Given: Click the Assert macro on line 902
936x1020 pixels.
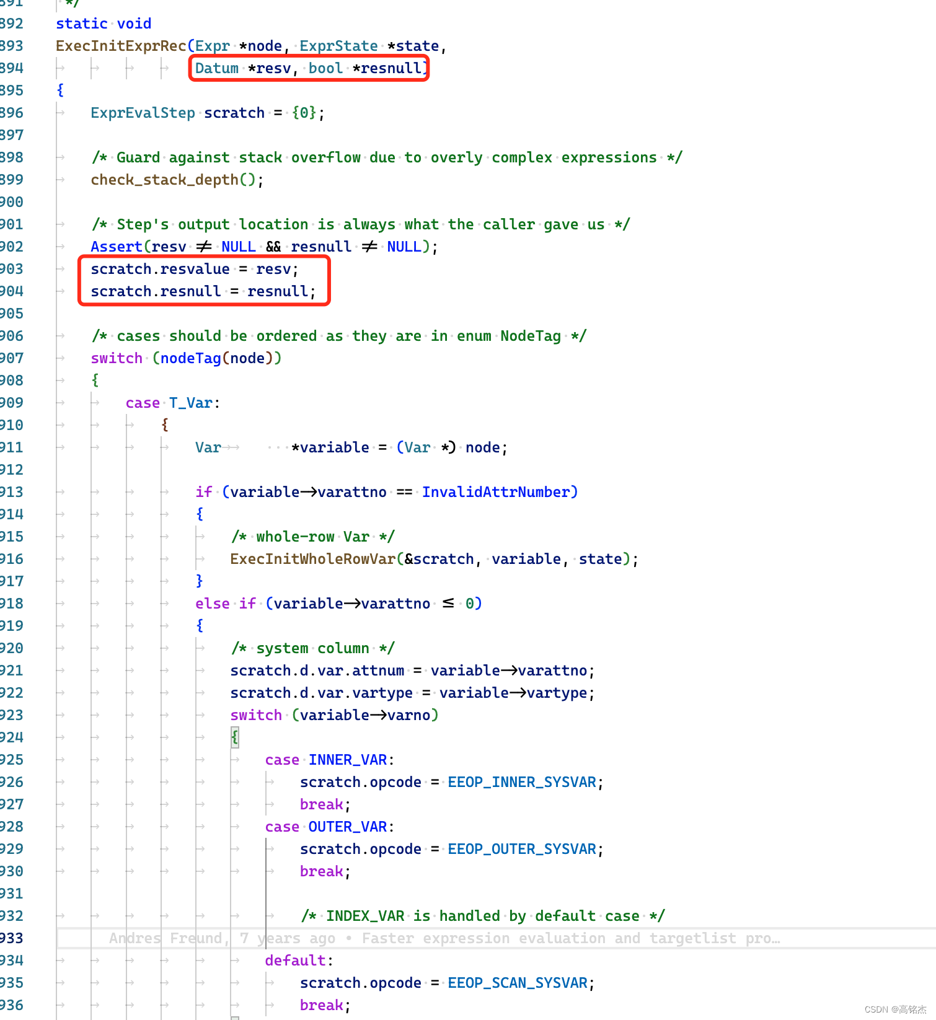Looking at the screenshot, I should coord(117,247).
